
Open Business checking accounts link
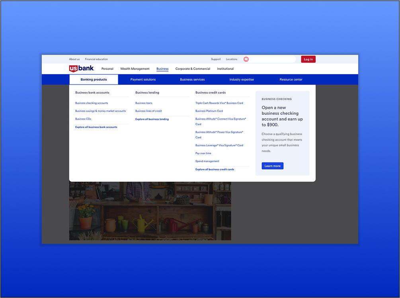[92, 103]
